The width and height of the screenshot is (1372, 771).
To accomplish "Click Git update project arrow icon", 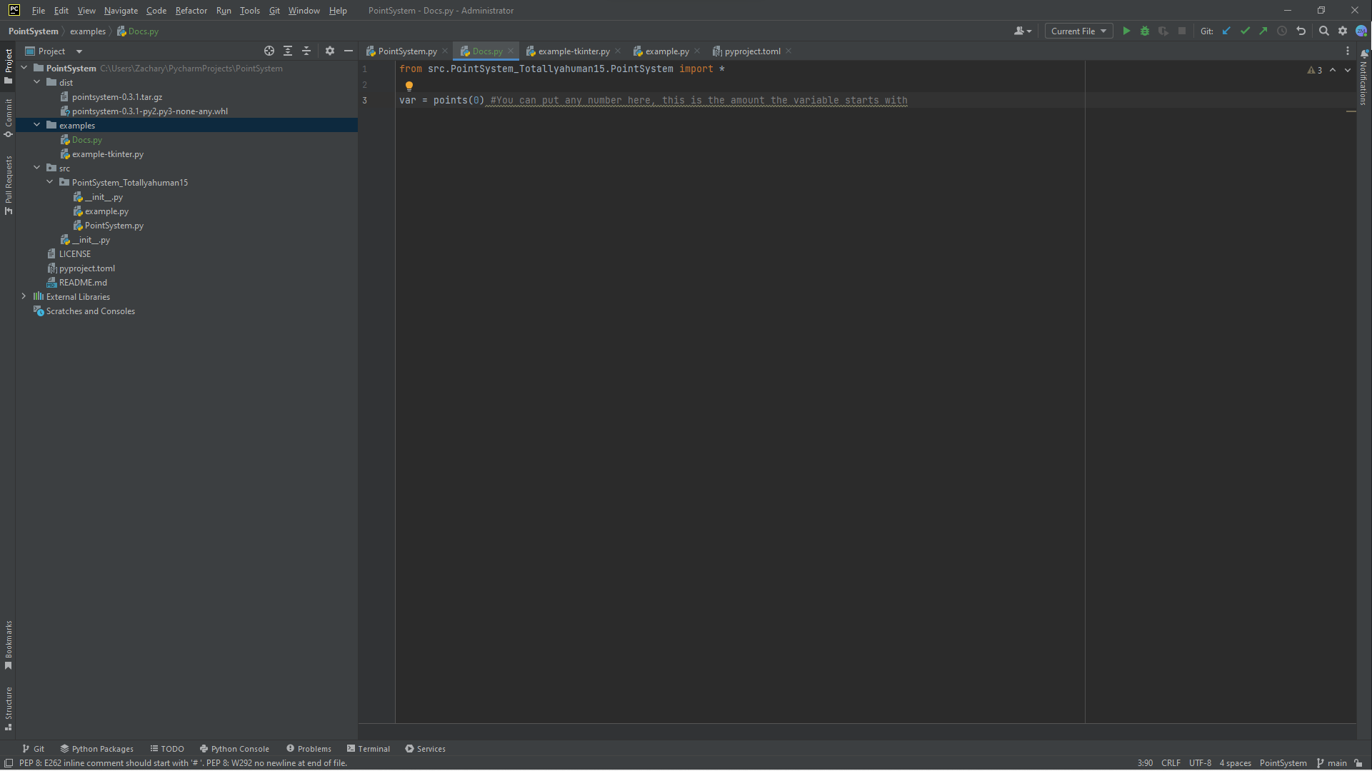I will 1226,31.
